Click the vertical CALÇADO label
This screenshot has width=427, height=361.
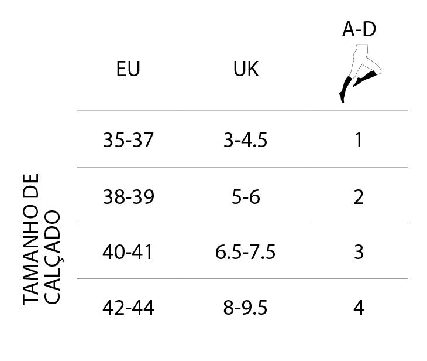coord(53,257)
